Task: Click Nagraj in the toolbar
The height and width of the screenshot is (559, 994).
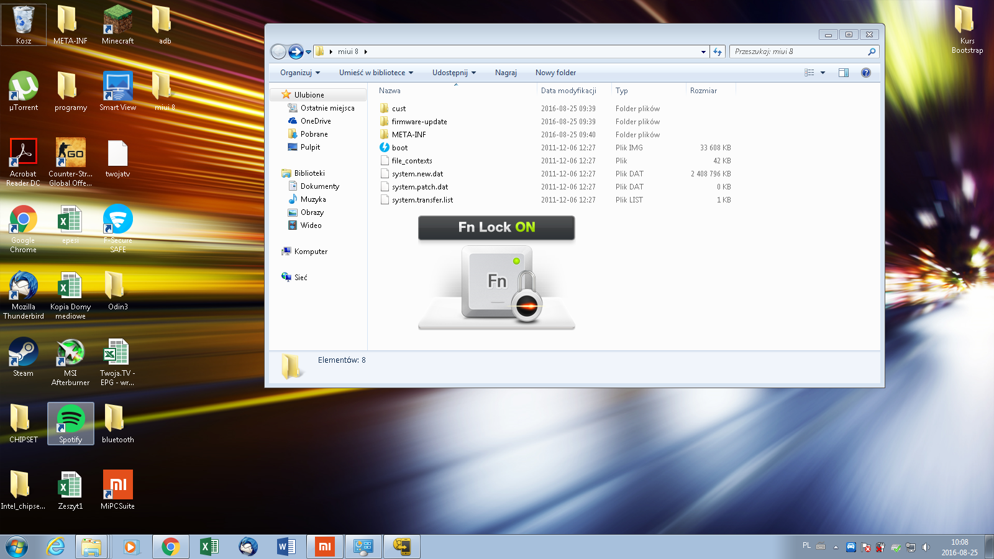Action: pos(506,73)
